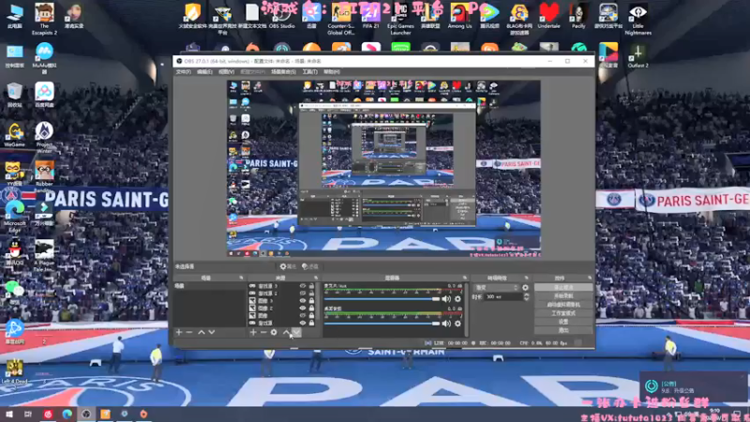Select the Among Us desktop icon

459,16
